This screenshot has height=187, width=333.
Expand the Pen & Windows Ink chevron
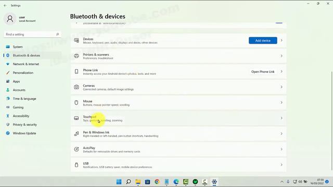[281, 133]
